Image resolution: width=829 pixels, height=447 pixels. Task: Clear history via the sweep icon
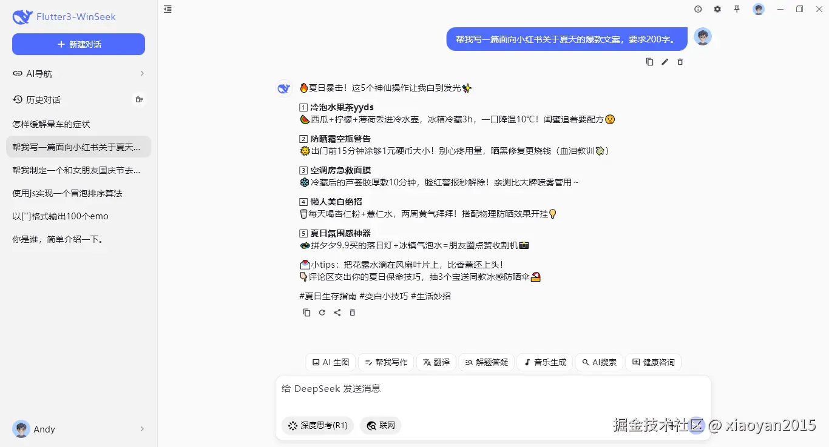point(139,99)
